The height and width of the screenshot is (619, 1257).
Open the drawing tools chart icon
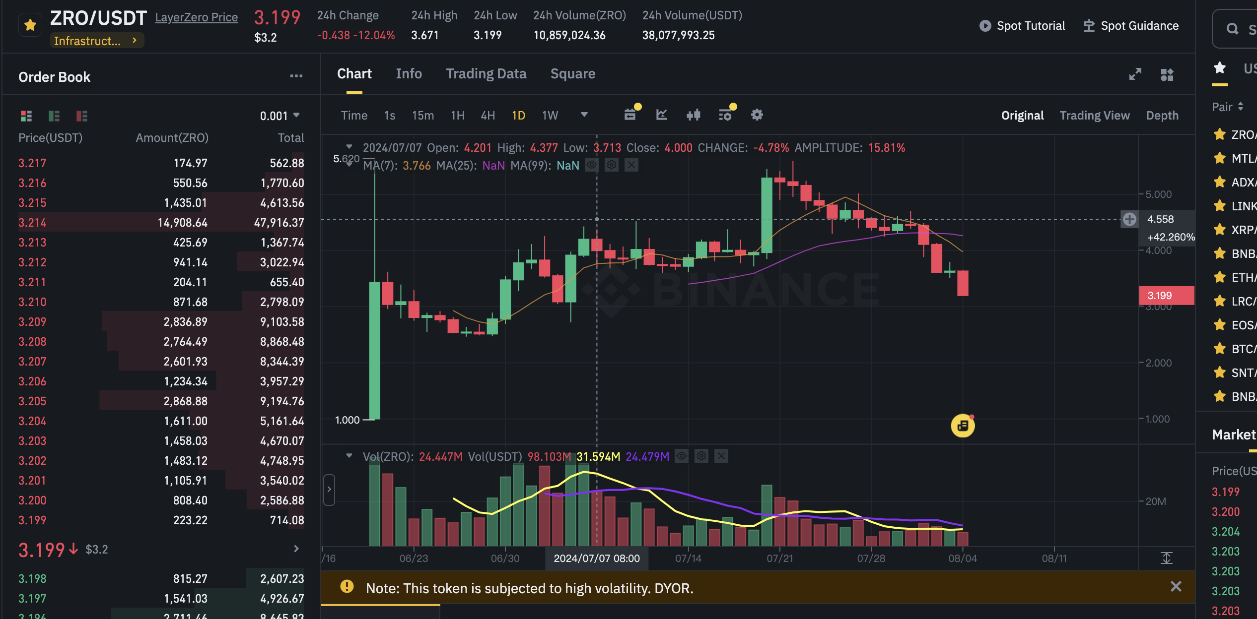click(662, 115)
